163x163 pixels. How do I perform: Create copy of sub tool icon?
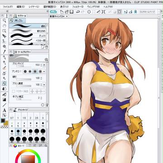(x=43, y=47)
